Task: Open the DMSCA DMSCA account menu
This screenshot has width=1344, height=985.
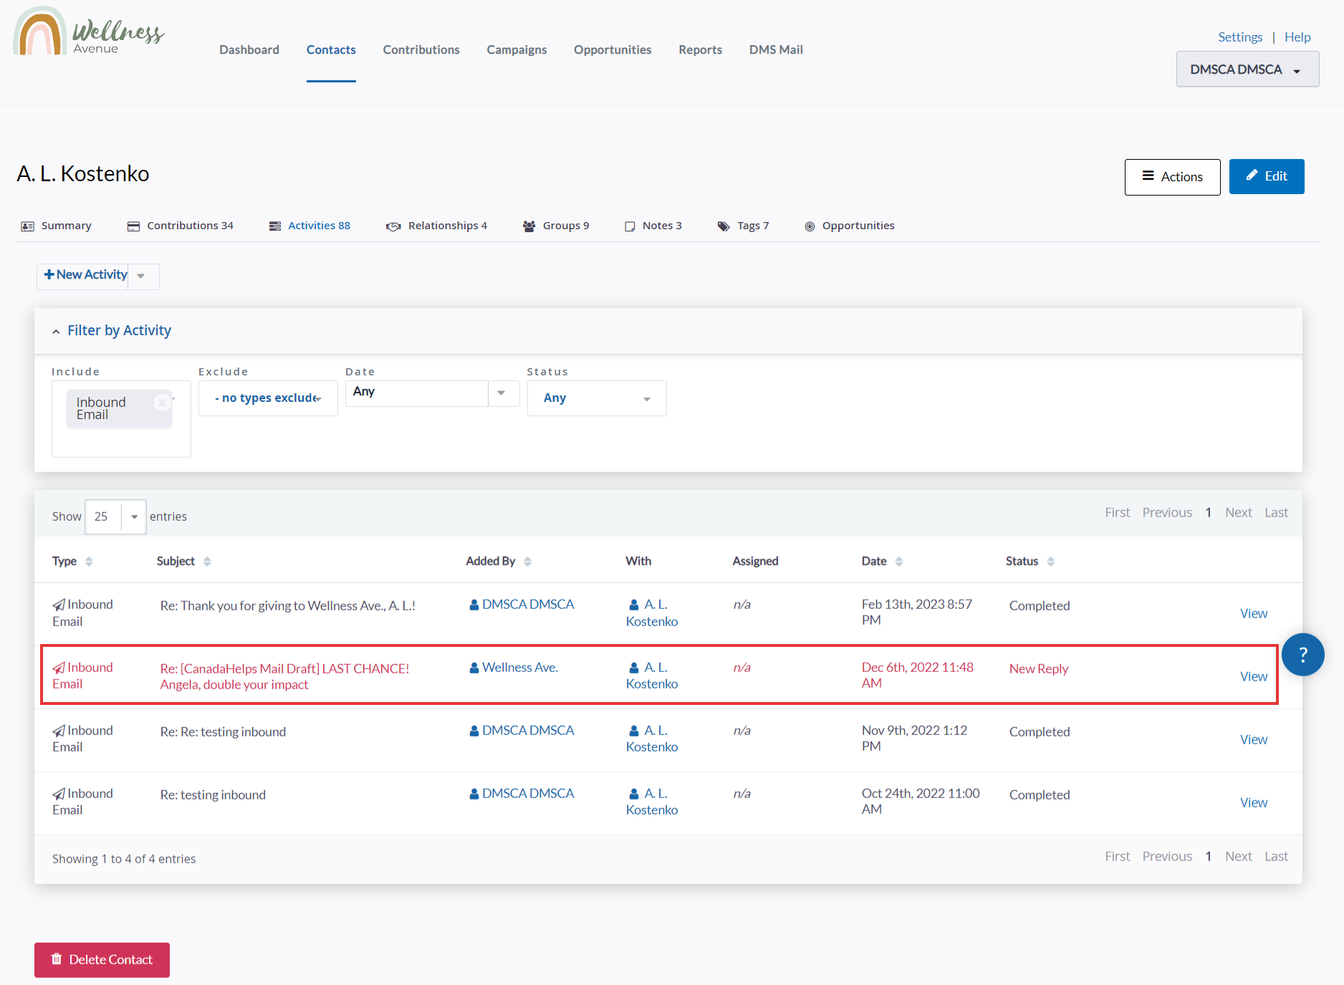Action: tap(1247, 69)
